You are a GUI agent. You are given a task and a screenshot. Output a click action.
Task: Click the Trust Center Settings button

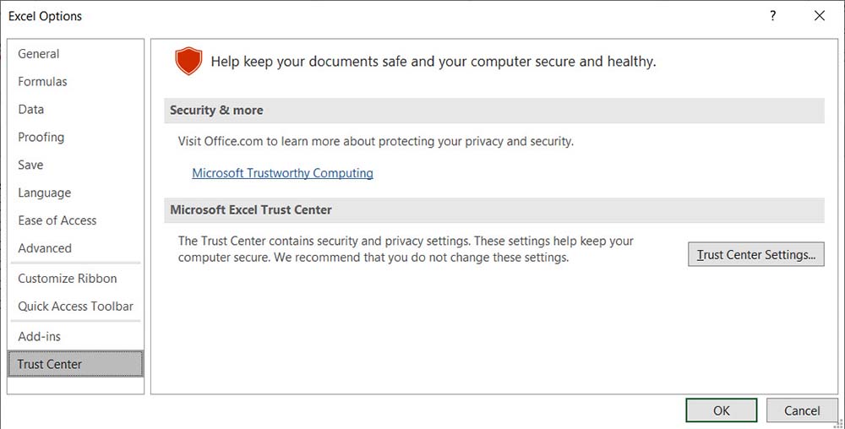(756, 254)
